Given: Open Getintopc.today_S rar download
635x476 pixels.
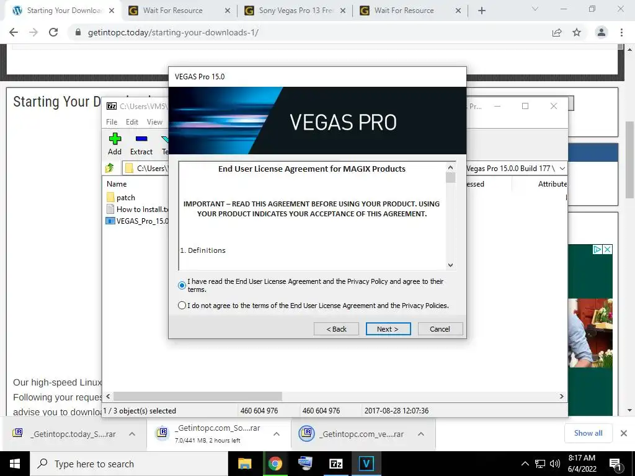Looking at the screenshot, I should point(64,434).
